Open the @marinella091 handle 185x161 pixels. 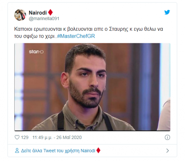point(44,19)
